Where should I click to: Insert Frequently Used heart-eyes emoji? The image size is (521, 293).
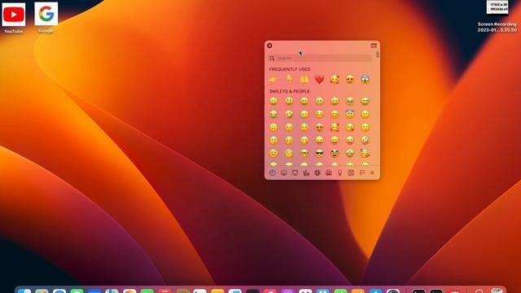[350, 80]
